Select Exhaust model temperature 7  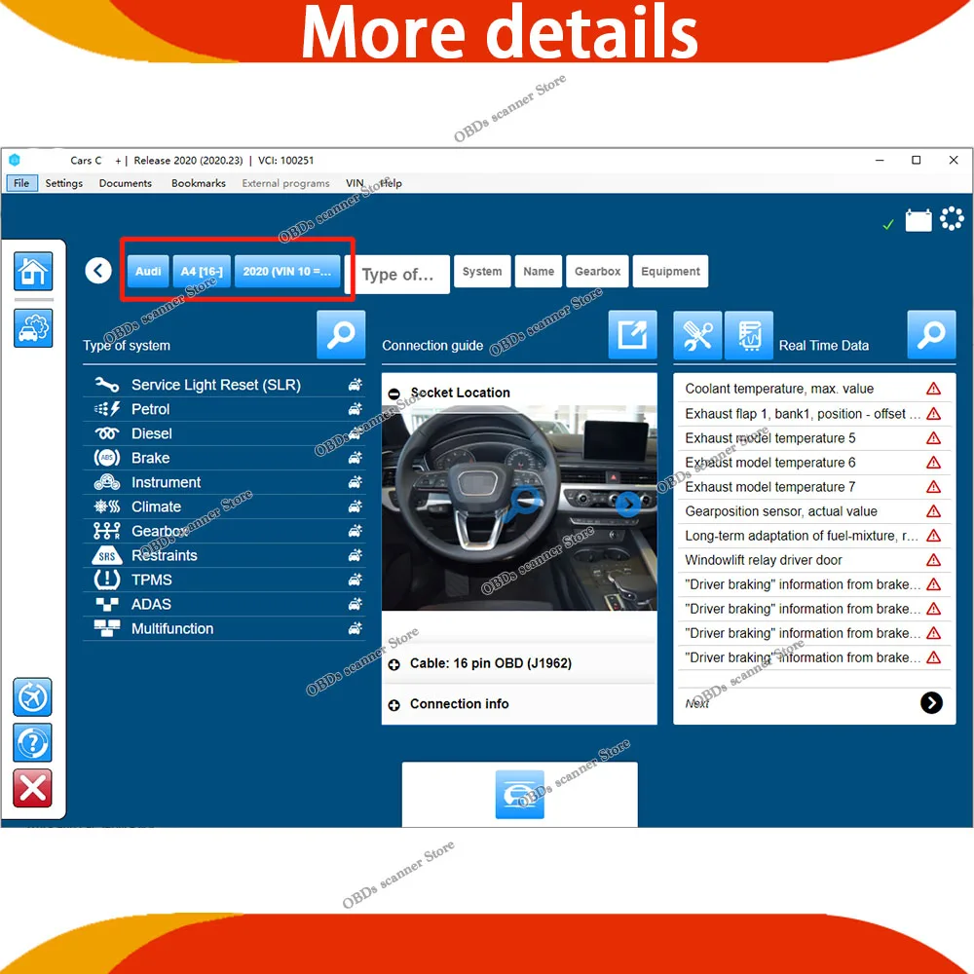813,487
